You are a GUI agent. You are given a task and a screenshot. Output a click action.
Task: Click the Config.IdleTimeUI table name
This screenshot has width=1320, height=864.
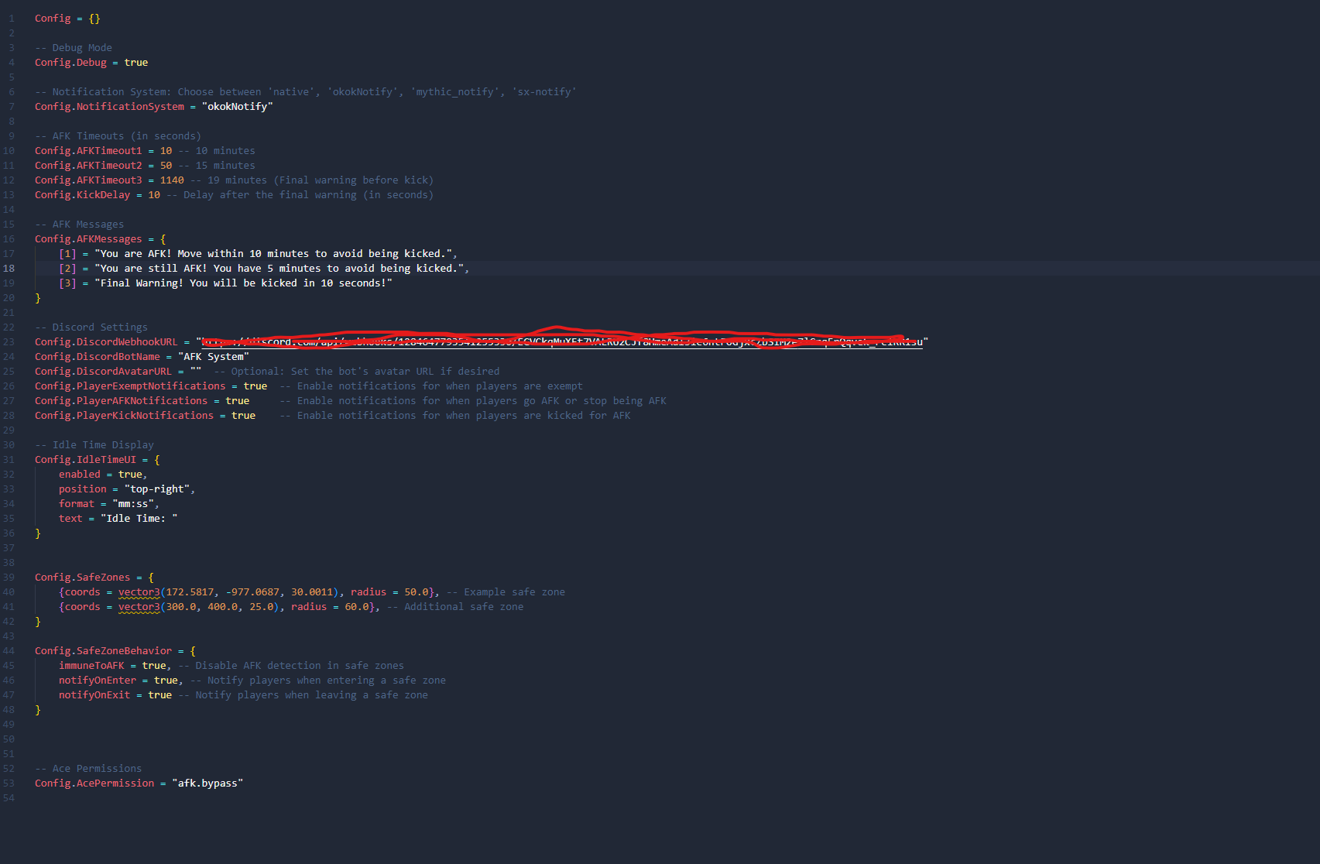click(x=85, y=460)
